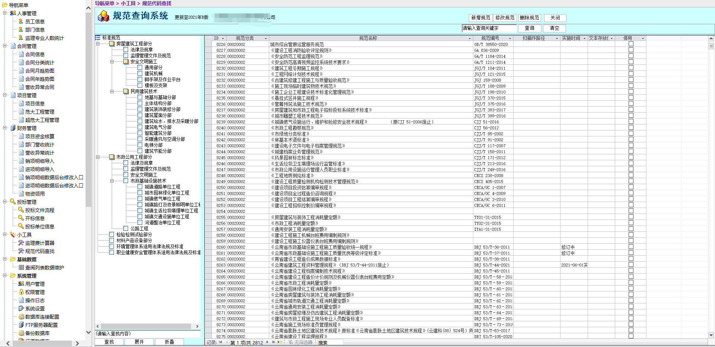Open 项目资金核算 menu item
Image resolution: width=715 pixels, height=347 pixels.
click(39, 136)
